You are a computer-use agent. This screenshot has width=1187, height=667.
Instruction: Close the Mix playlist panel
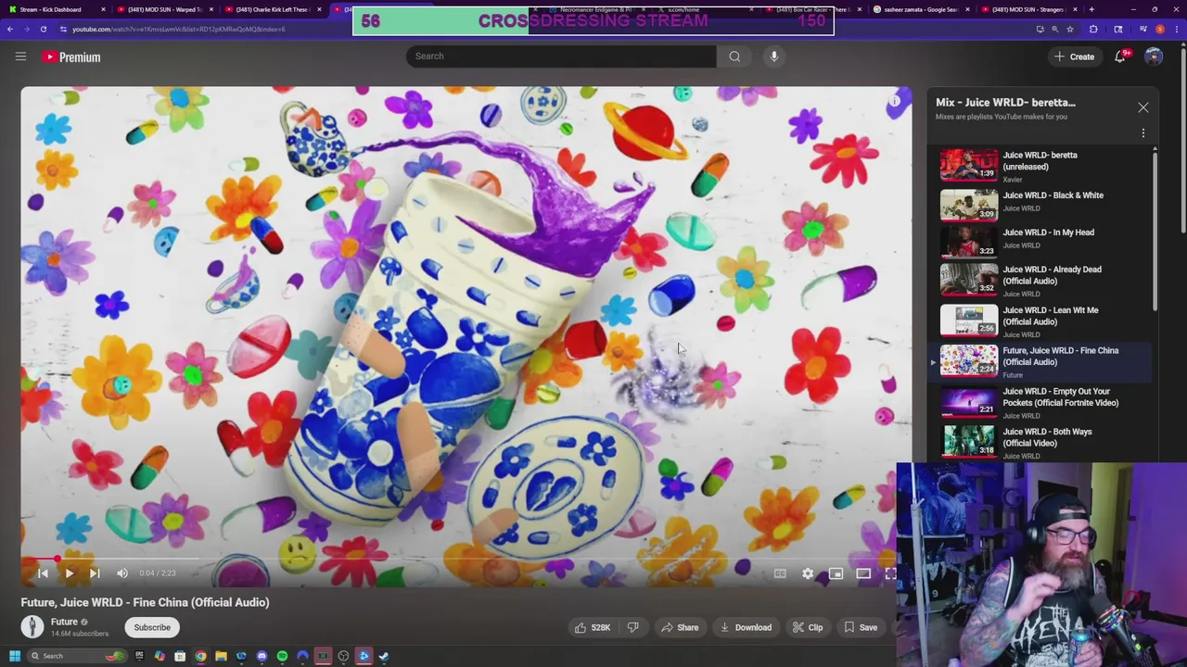point(1142,107)
